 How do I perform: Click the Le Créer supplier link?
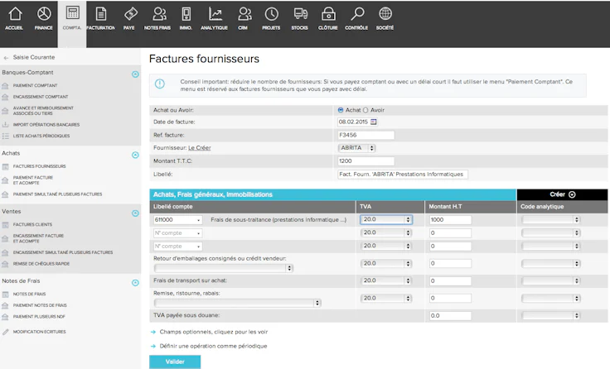tap(200, 148)
